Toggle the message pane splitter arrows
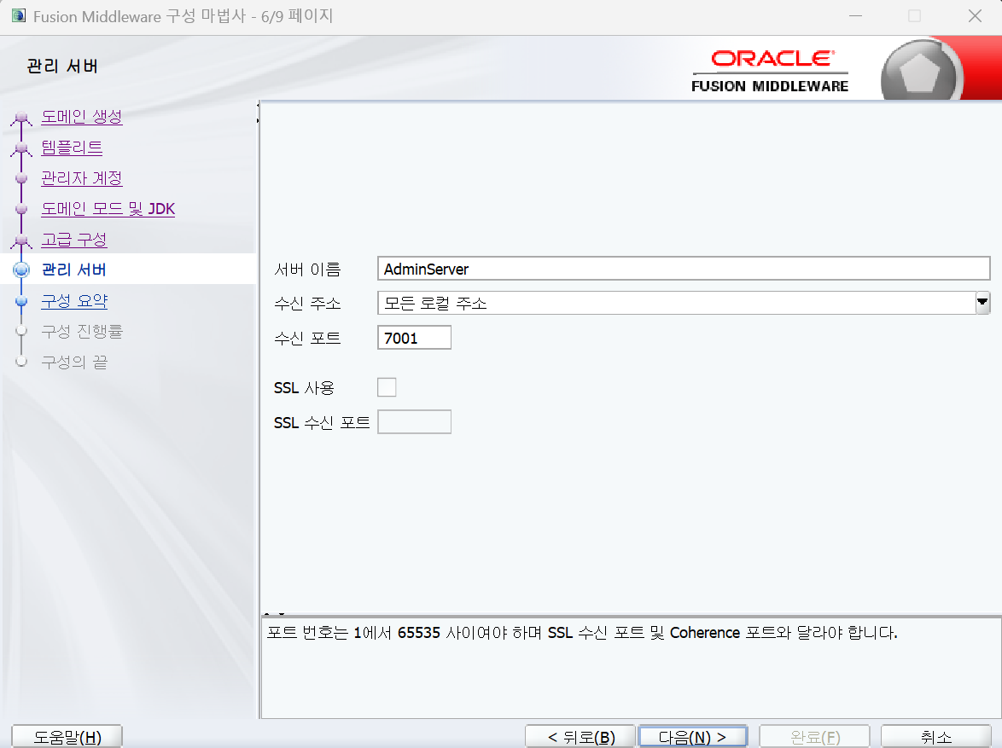 [274, 614]
